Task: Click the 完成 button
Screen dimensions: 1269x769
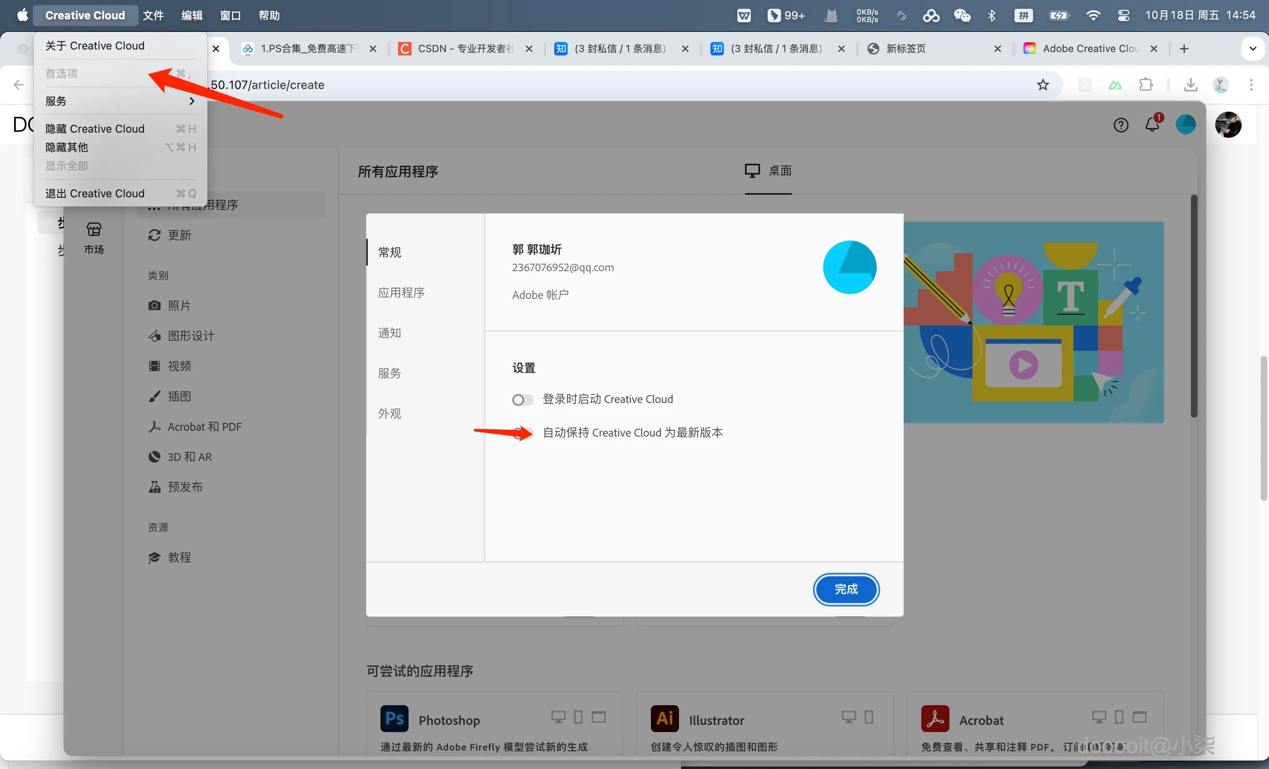Action: (x=846, y=589)
